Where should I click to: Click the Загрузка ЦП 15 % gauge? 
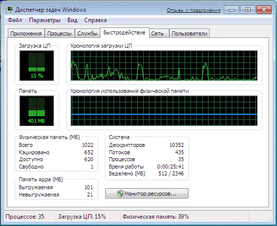[36, 66]
